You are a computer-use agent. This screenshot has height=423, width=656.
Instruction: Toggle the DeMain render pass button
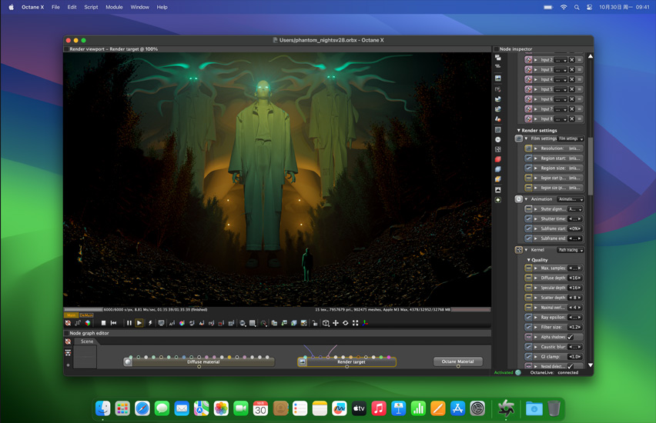(x=86, y=315)
